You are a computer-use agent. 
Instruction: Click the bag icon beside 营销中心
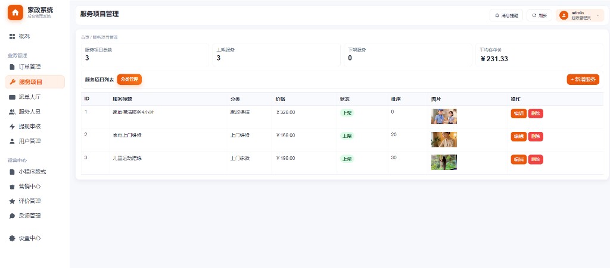tap(12, 187)
